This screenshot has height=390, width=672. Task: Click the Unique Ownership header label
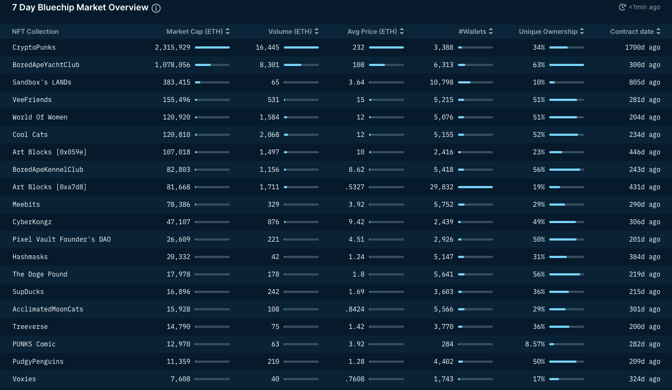coord(548,32)
